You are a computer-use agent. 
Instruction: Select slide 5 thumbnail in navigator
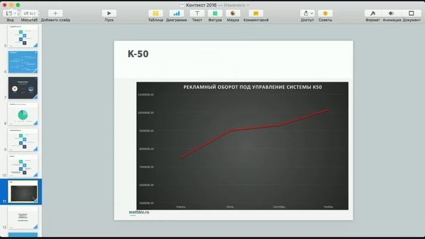[23, 36]
